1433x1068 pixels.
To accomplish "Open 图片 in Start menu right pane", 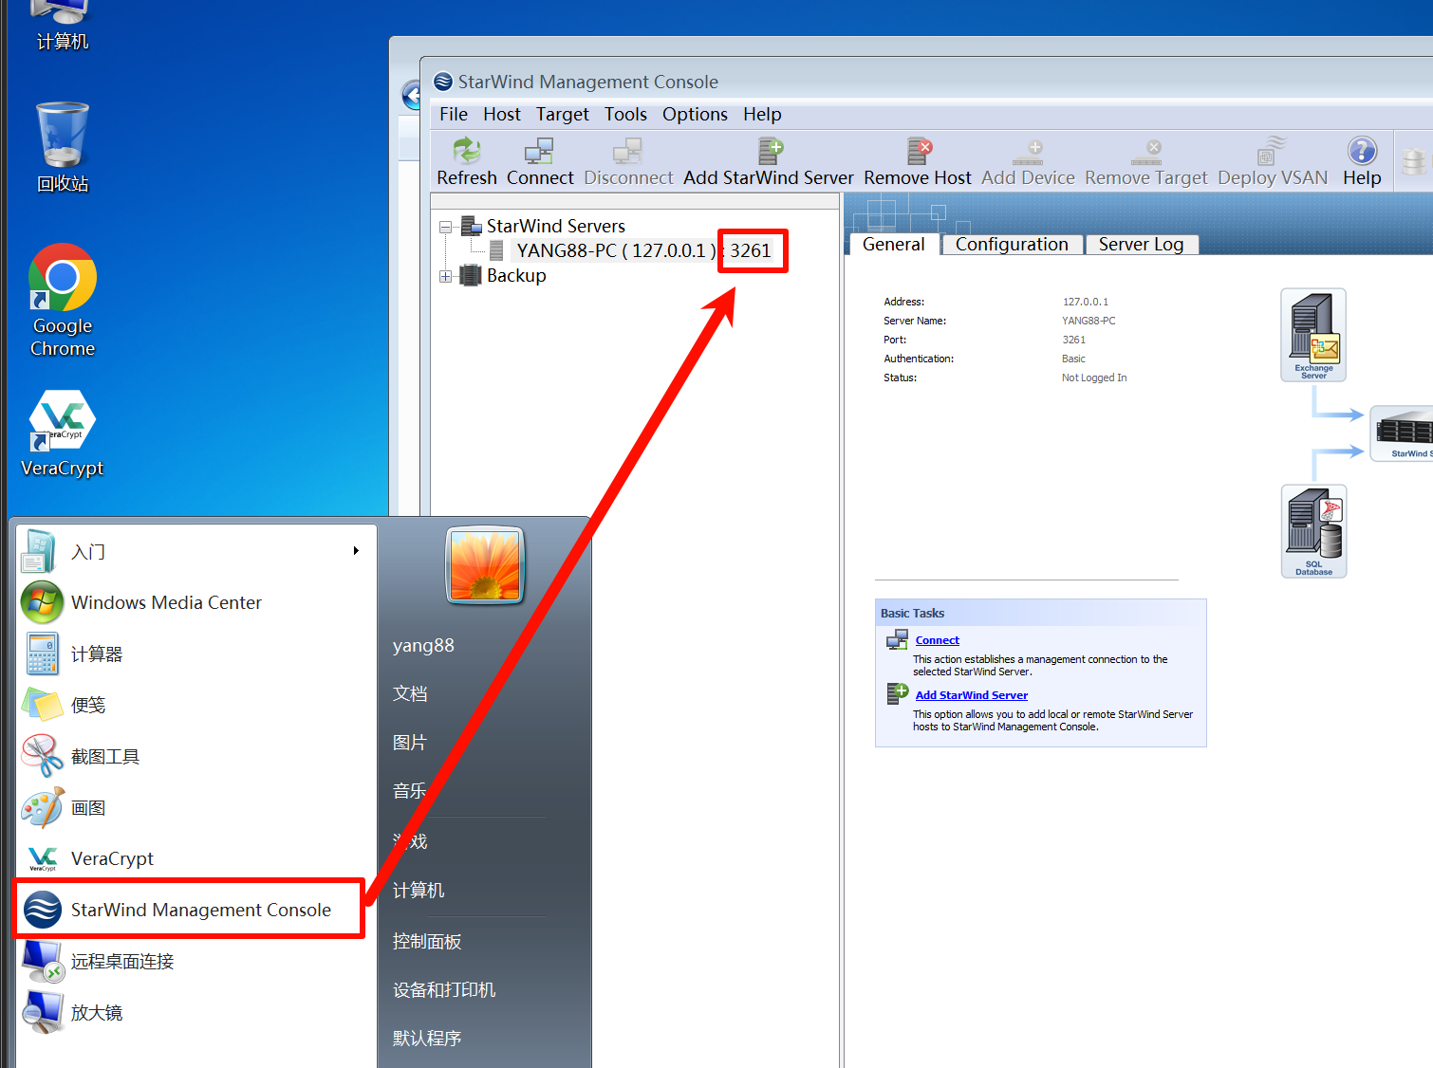I will point(410,742).
